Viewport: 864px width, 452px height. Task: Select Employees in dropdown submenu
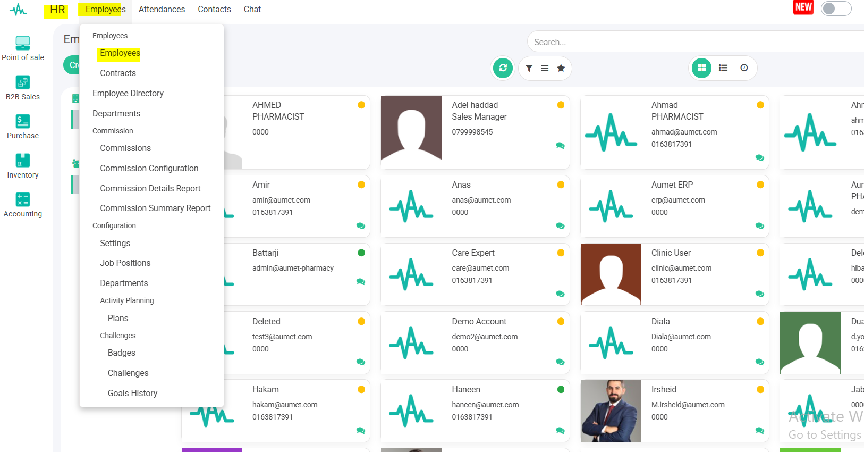coord(120,53)
